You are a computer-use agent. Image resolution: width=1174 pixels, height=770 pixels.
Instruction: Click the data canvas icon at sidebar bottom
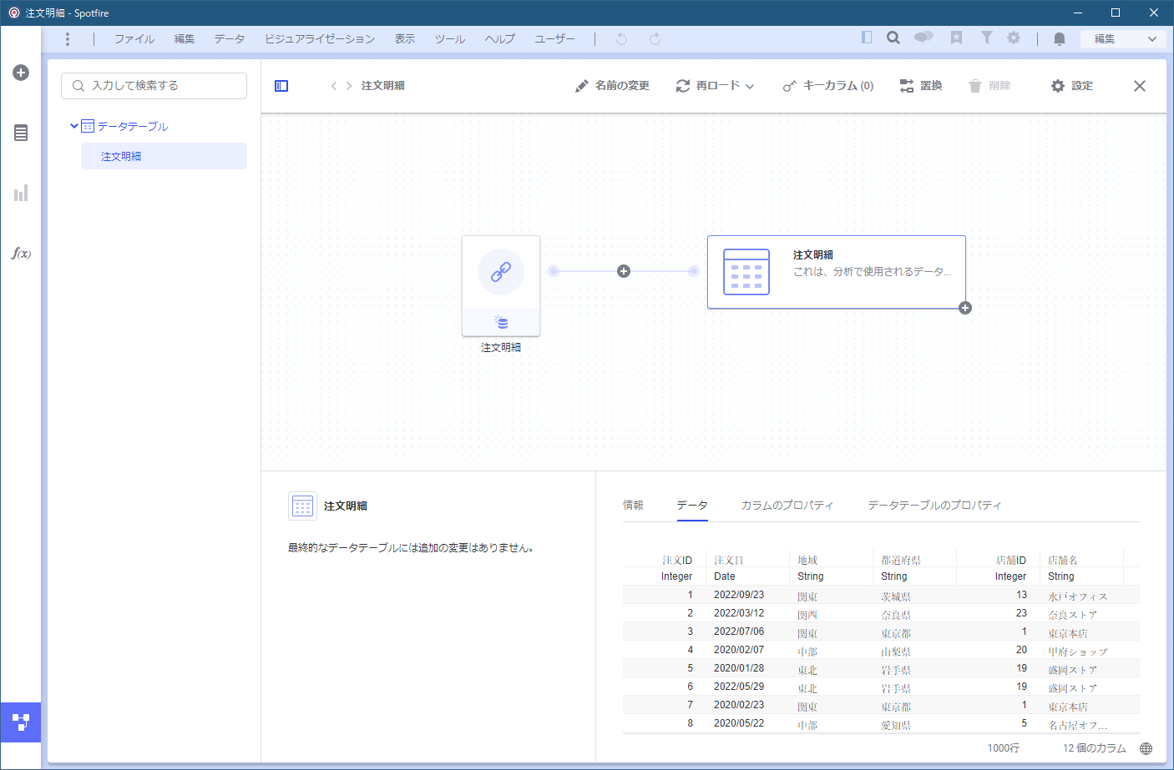pos(21,722)
